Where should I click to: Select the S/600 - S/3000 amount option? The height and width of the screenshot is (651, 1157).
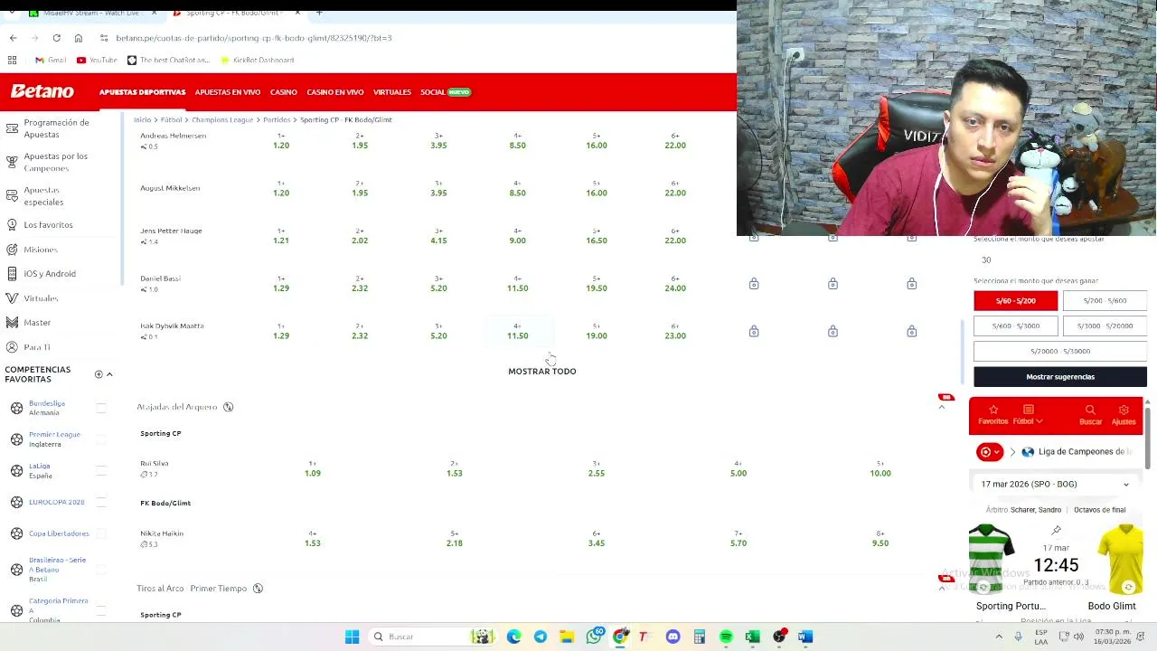(x=1015, y=326)
